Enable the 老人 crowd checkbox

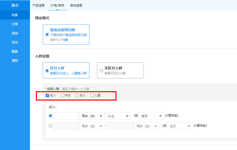77,96
